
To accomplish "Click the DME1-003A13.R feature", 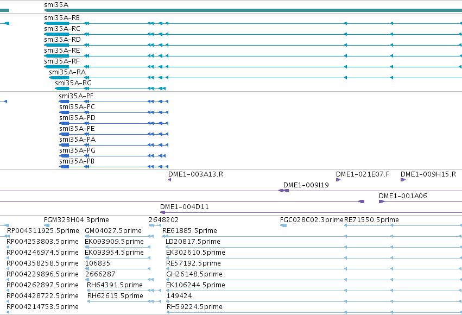I will tap(169, 180).
